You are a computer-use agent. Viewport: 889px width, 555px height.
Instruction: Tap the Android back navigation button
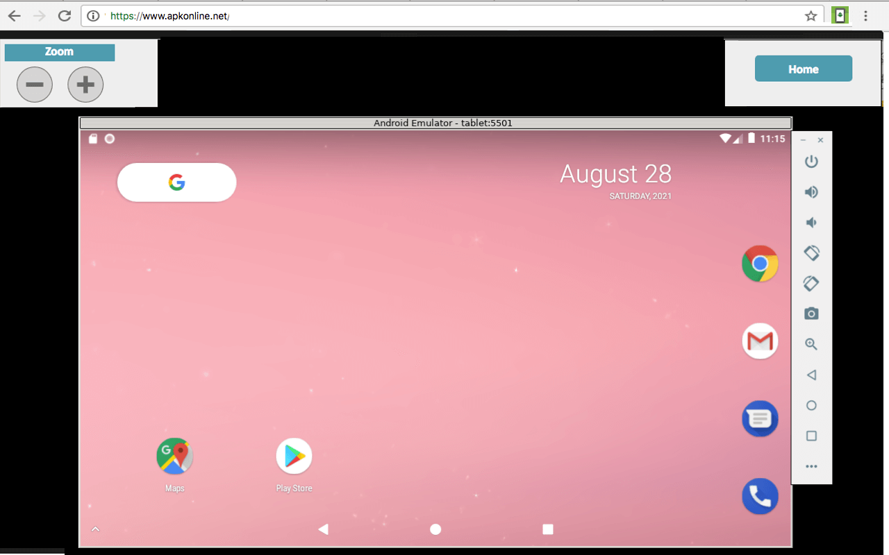tap(323, 529)
